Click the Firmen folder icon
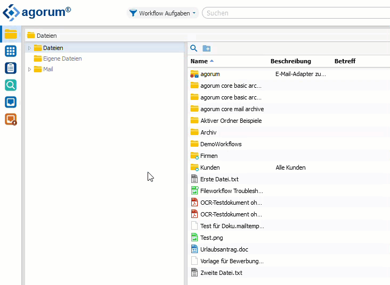390x285 pixels. click(x=194, y=156)
